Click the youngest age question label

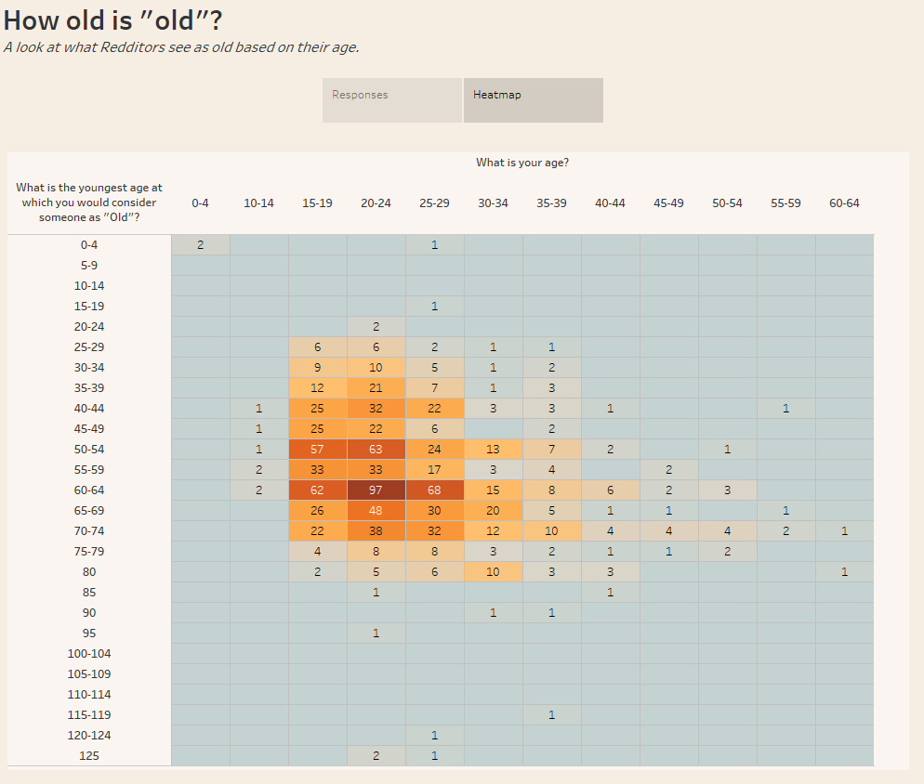coord(89,203)
